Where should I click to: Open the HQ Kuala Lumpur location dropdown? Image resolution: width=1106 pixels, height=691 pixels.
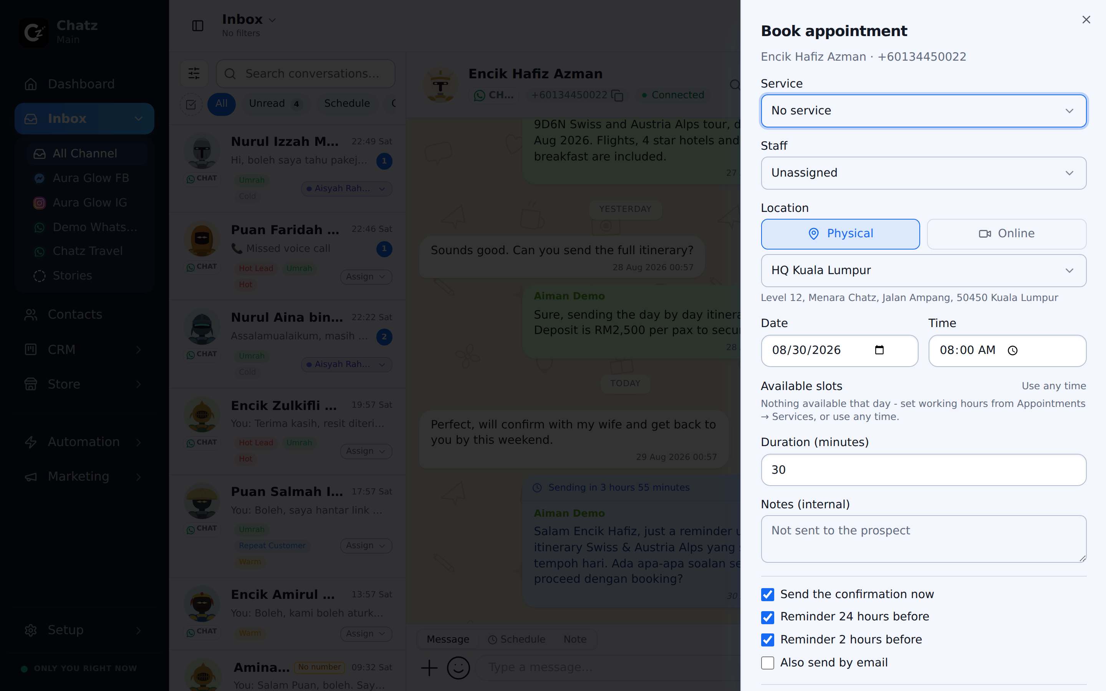[923, 270]
